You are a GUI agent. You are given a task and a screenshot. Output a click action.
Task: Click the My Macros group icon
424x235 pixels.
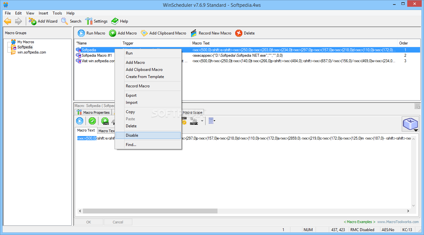pos(13,42)
